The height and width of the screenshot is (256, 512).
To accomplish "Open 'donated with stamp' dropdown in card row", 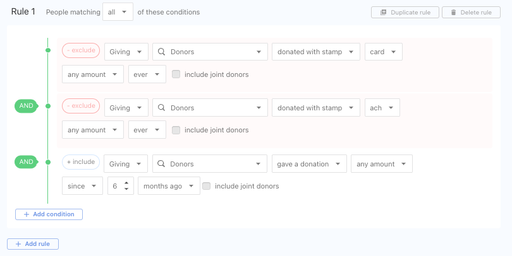I will (316, 52).
